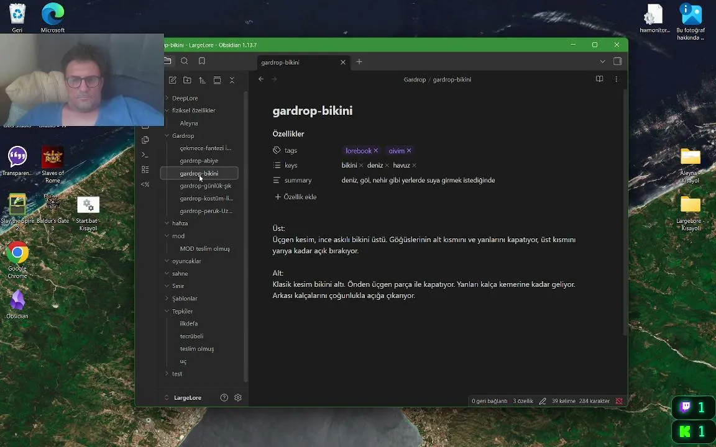This screenshot has width=716, height=447.
Task: Open the Slaves of Rome desktop icon
Action: click(x=52, y=163)
